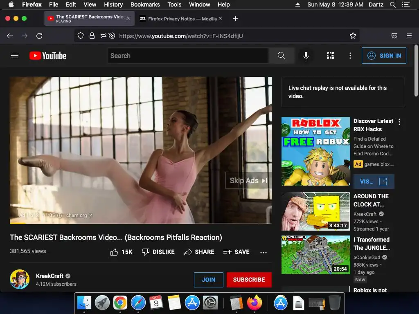The image size is (419, 314).
Task: Click the SIGN IN button
Action: point(384,56)
